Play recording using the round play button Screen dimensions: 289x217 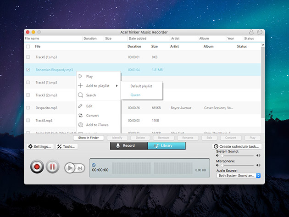[x=70, y=168]
